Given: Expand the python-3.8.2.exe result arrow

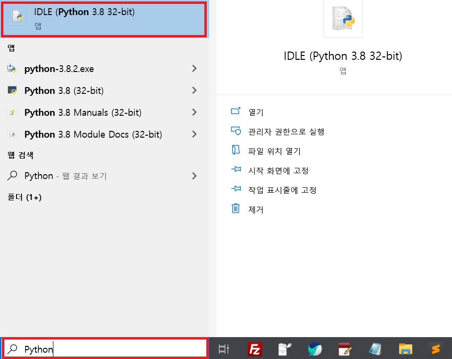Looking at the screenshot, I should [194, 69].
